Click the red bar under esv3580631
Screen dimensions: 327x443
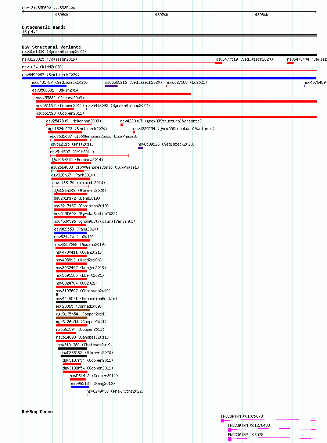coord(112,94)
